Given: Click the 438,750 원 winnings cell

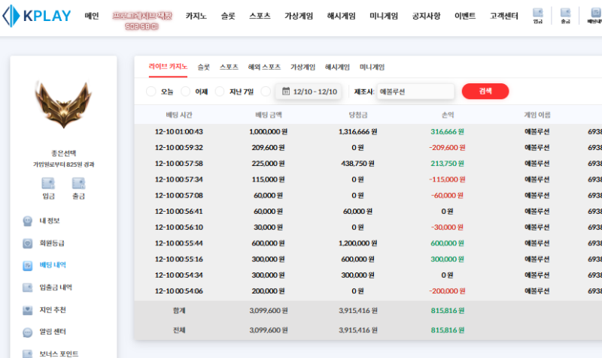Looking at the screenshot, I should tap(358, 164).
